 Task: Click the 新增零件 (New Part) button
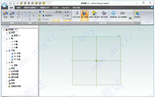48,16
